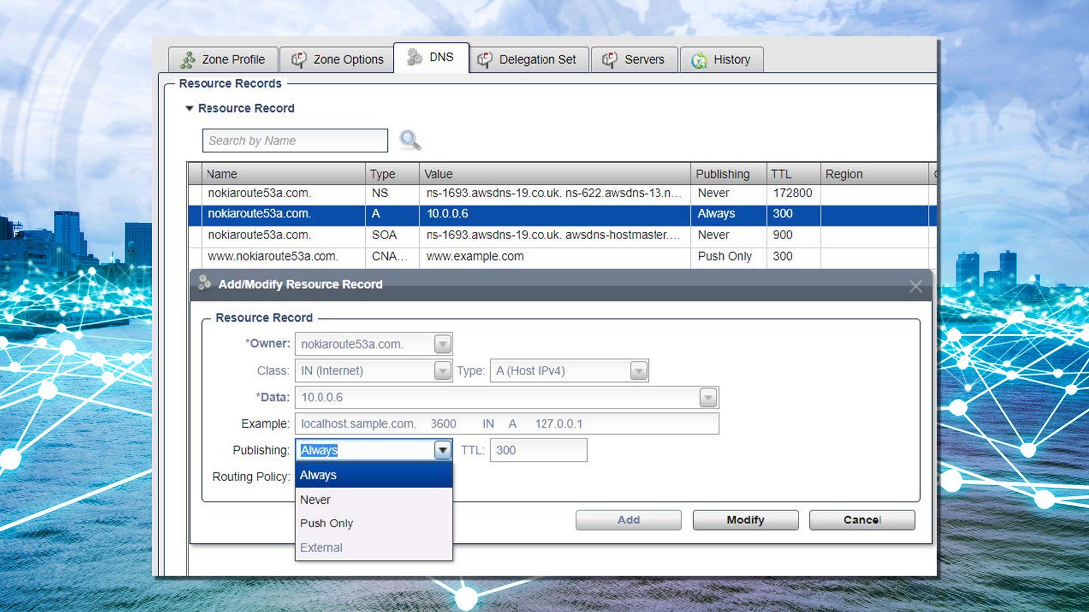Click the Modify button

coord(745,520)
